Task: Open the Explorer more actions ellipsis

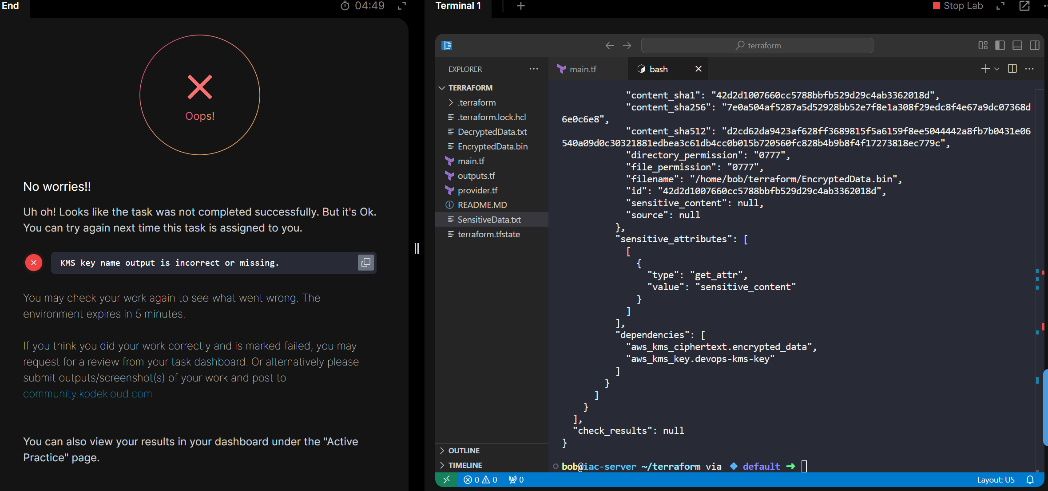Action: [x=533, y=69]
